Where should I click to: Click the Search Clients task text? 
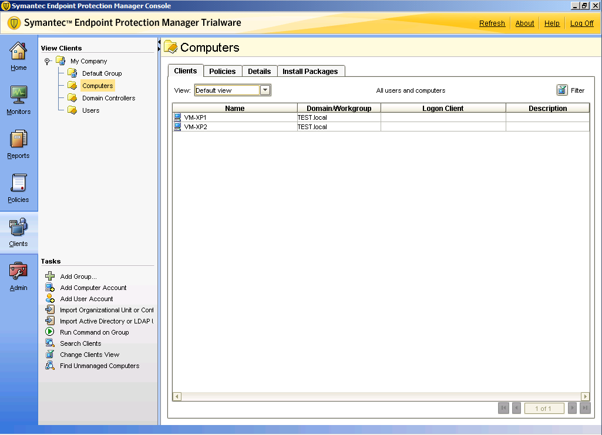point(80,343)
